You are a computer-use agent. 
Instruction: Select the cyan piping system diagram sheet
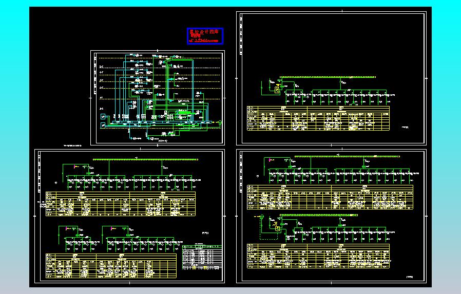click(158, 98)
